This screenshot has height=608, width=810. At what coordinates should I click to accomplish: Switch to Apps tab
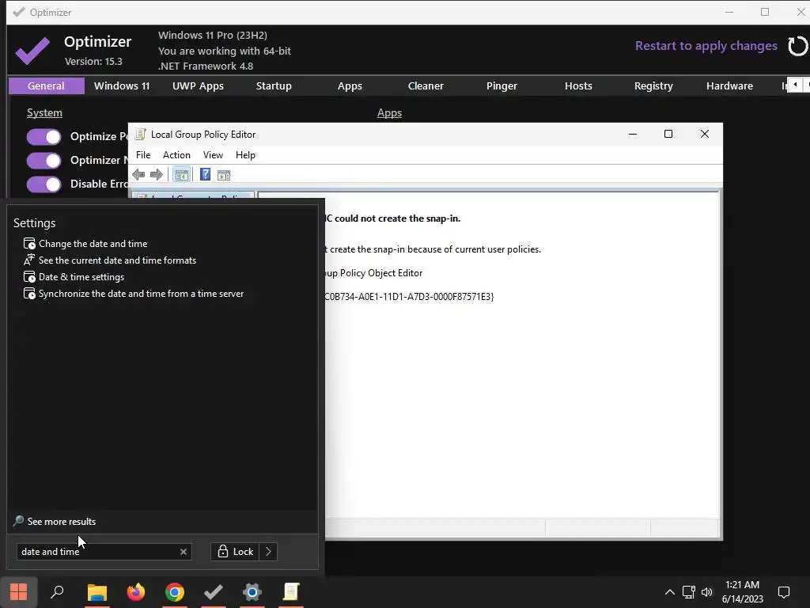(x=350, y=85)
